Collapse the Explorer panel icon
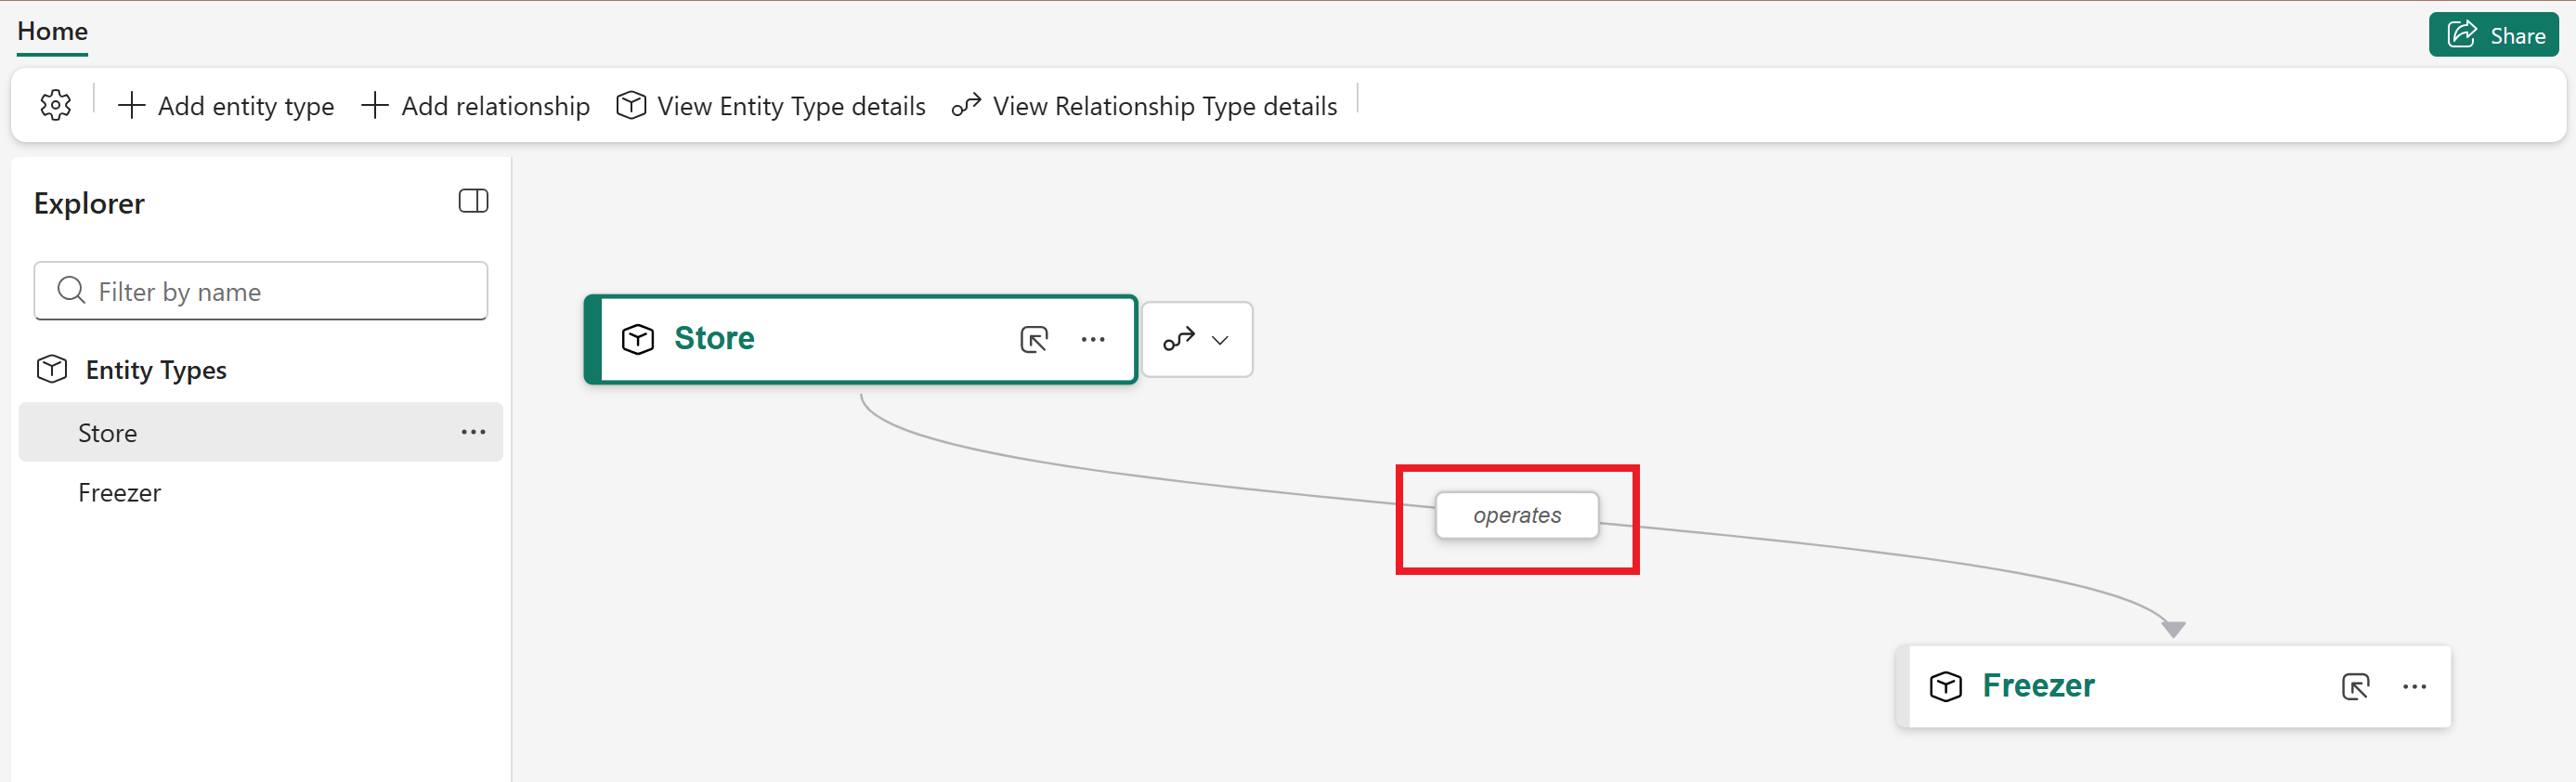 473,201
